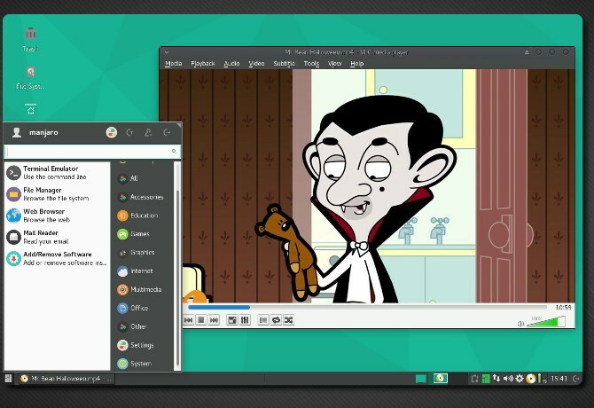The height and width of the screenshot is (408, 594).
Task: Open the Tools menu in VLC
Action: [x=311, y=64]
